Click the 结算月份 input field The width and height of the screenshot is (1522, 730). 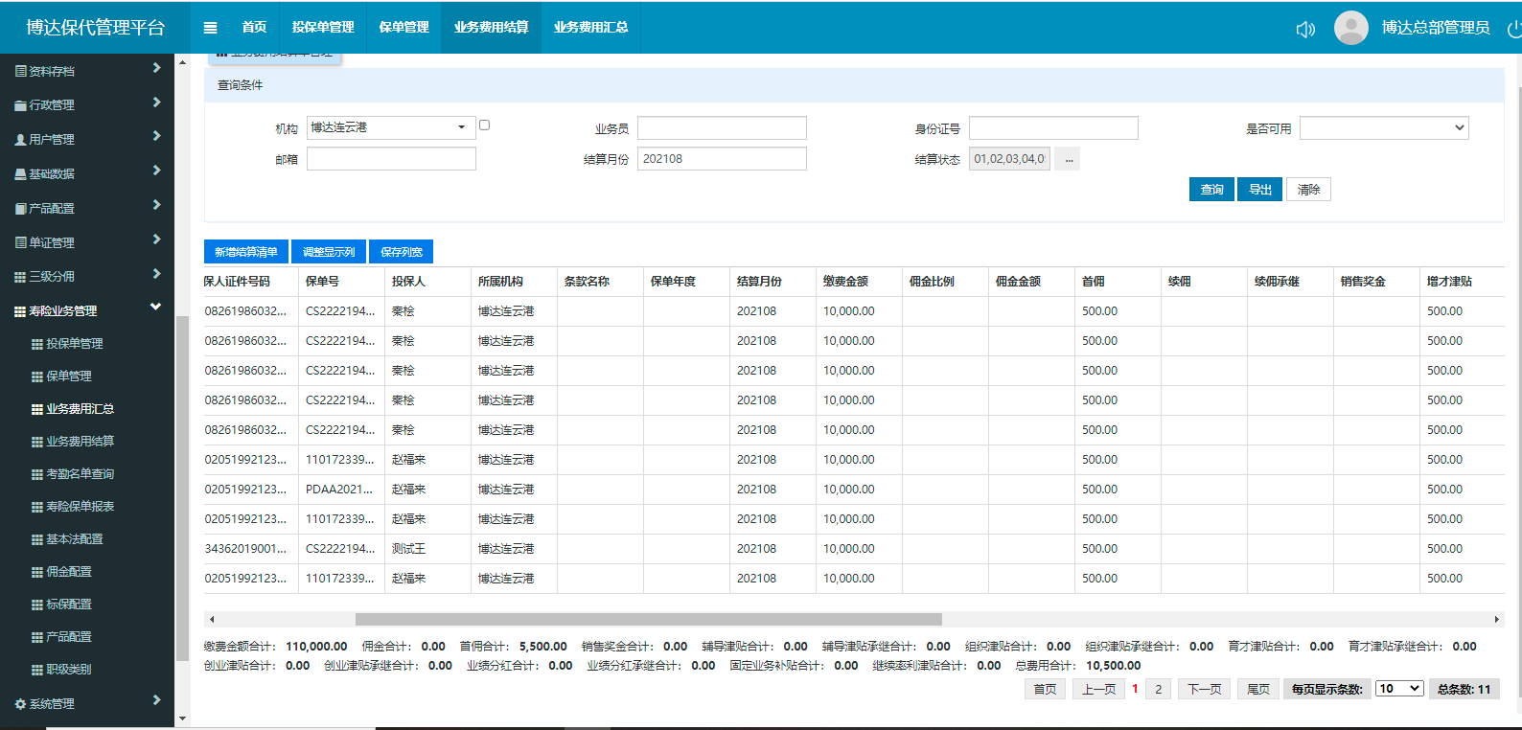click(721, 159)
